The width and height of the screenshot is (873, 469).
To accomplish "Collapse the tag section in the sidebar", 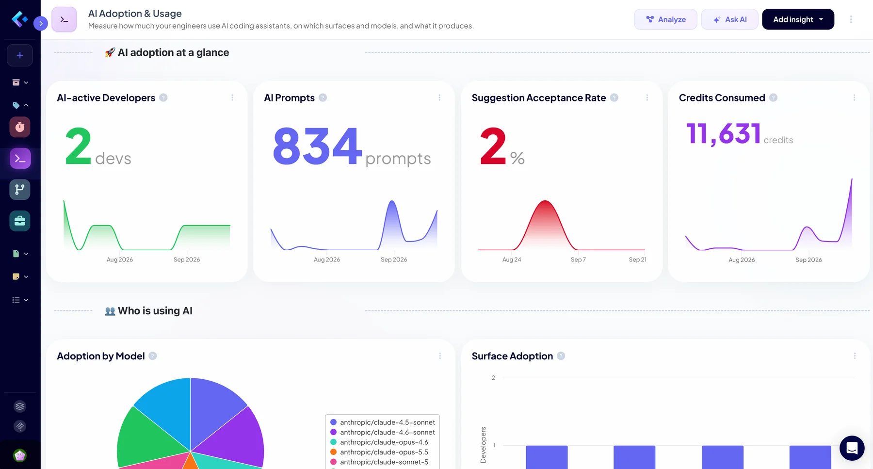I will coord(20,105).
